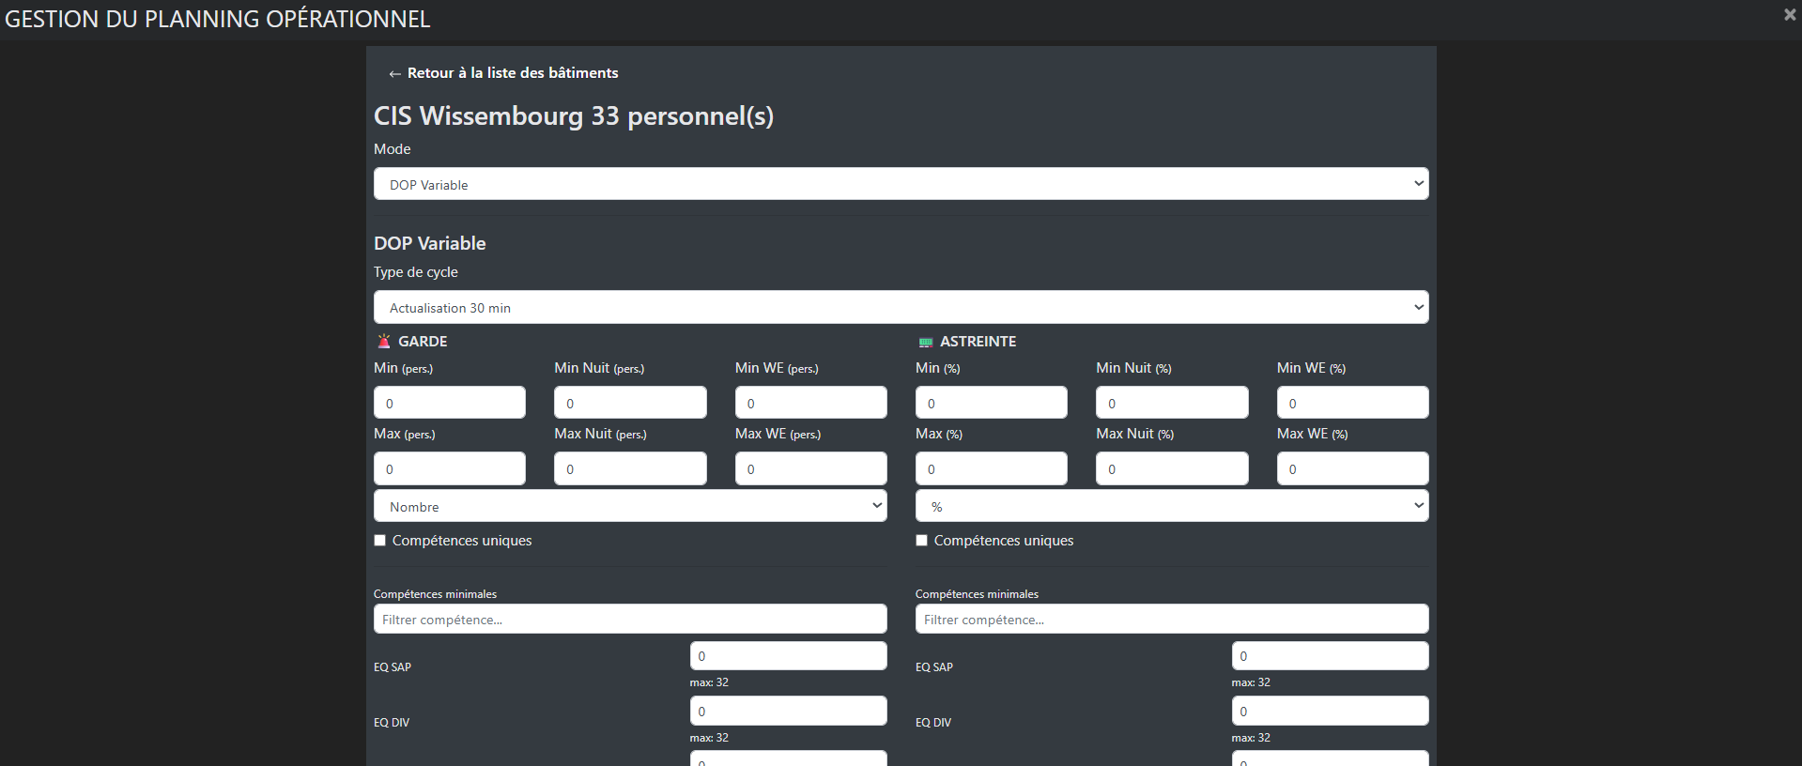
Task: Click the ASTREINTE Filtrer compétence search box
Action: [1171, 620]
